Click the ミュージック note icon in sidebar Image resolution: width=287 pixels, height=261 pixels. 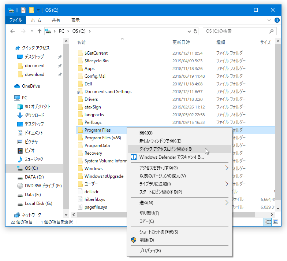coord(20,159)
